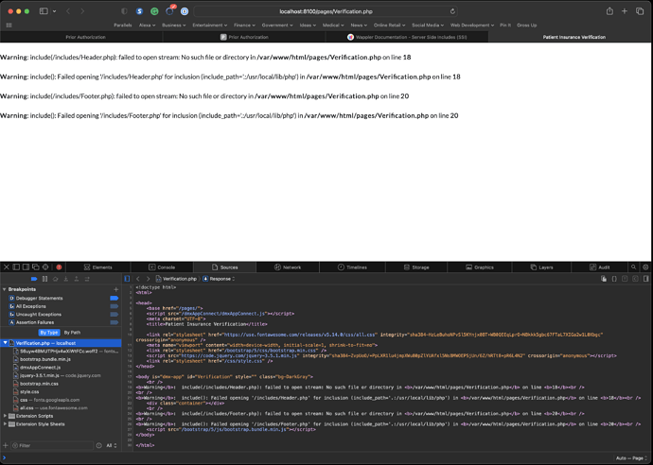Screen dimensions: 653x465
Task: Toggle all breakpoints enabled in debugger toolbar
Action: point(34,279)
